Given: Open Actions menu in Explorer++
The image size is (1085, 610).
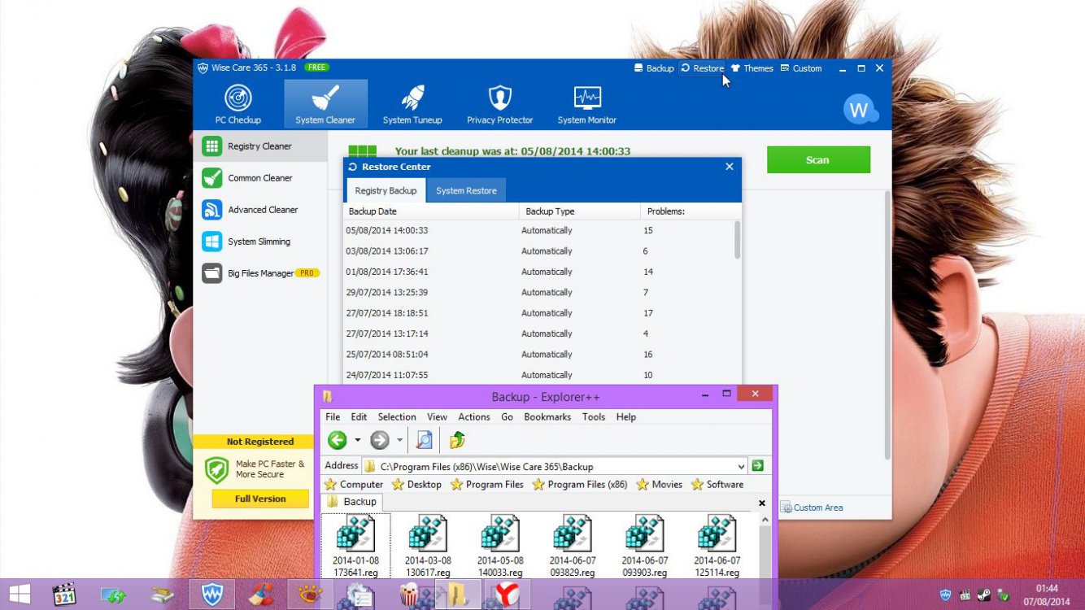Looking at the screenshot, I should [x=473, y=416].
